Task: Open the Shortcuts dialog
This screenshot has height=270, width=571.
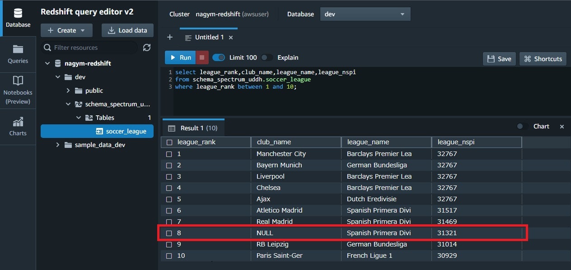Action: pos(543,59)
